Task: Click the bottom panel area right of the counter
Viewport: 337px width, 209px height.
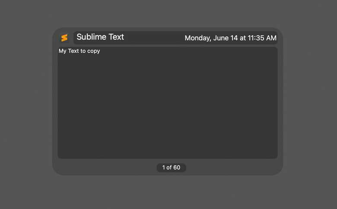Action: (x=233, y=167)
